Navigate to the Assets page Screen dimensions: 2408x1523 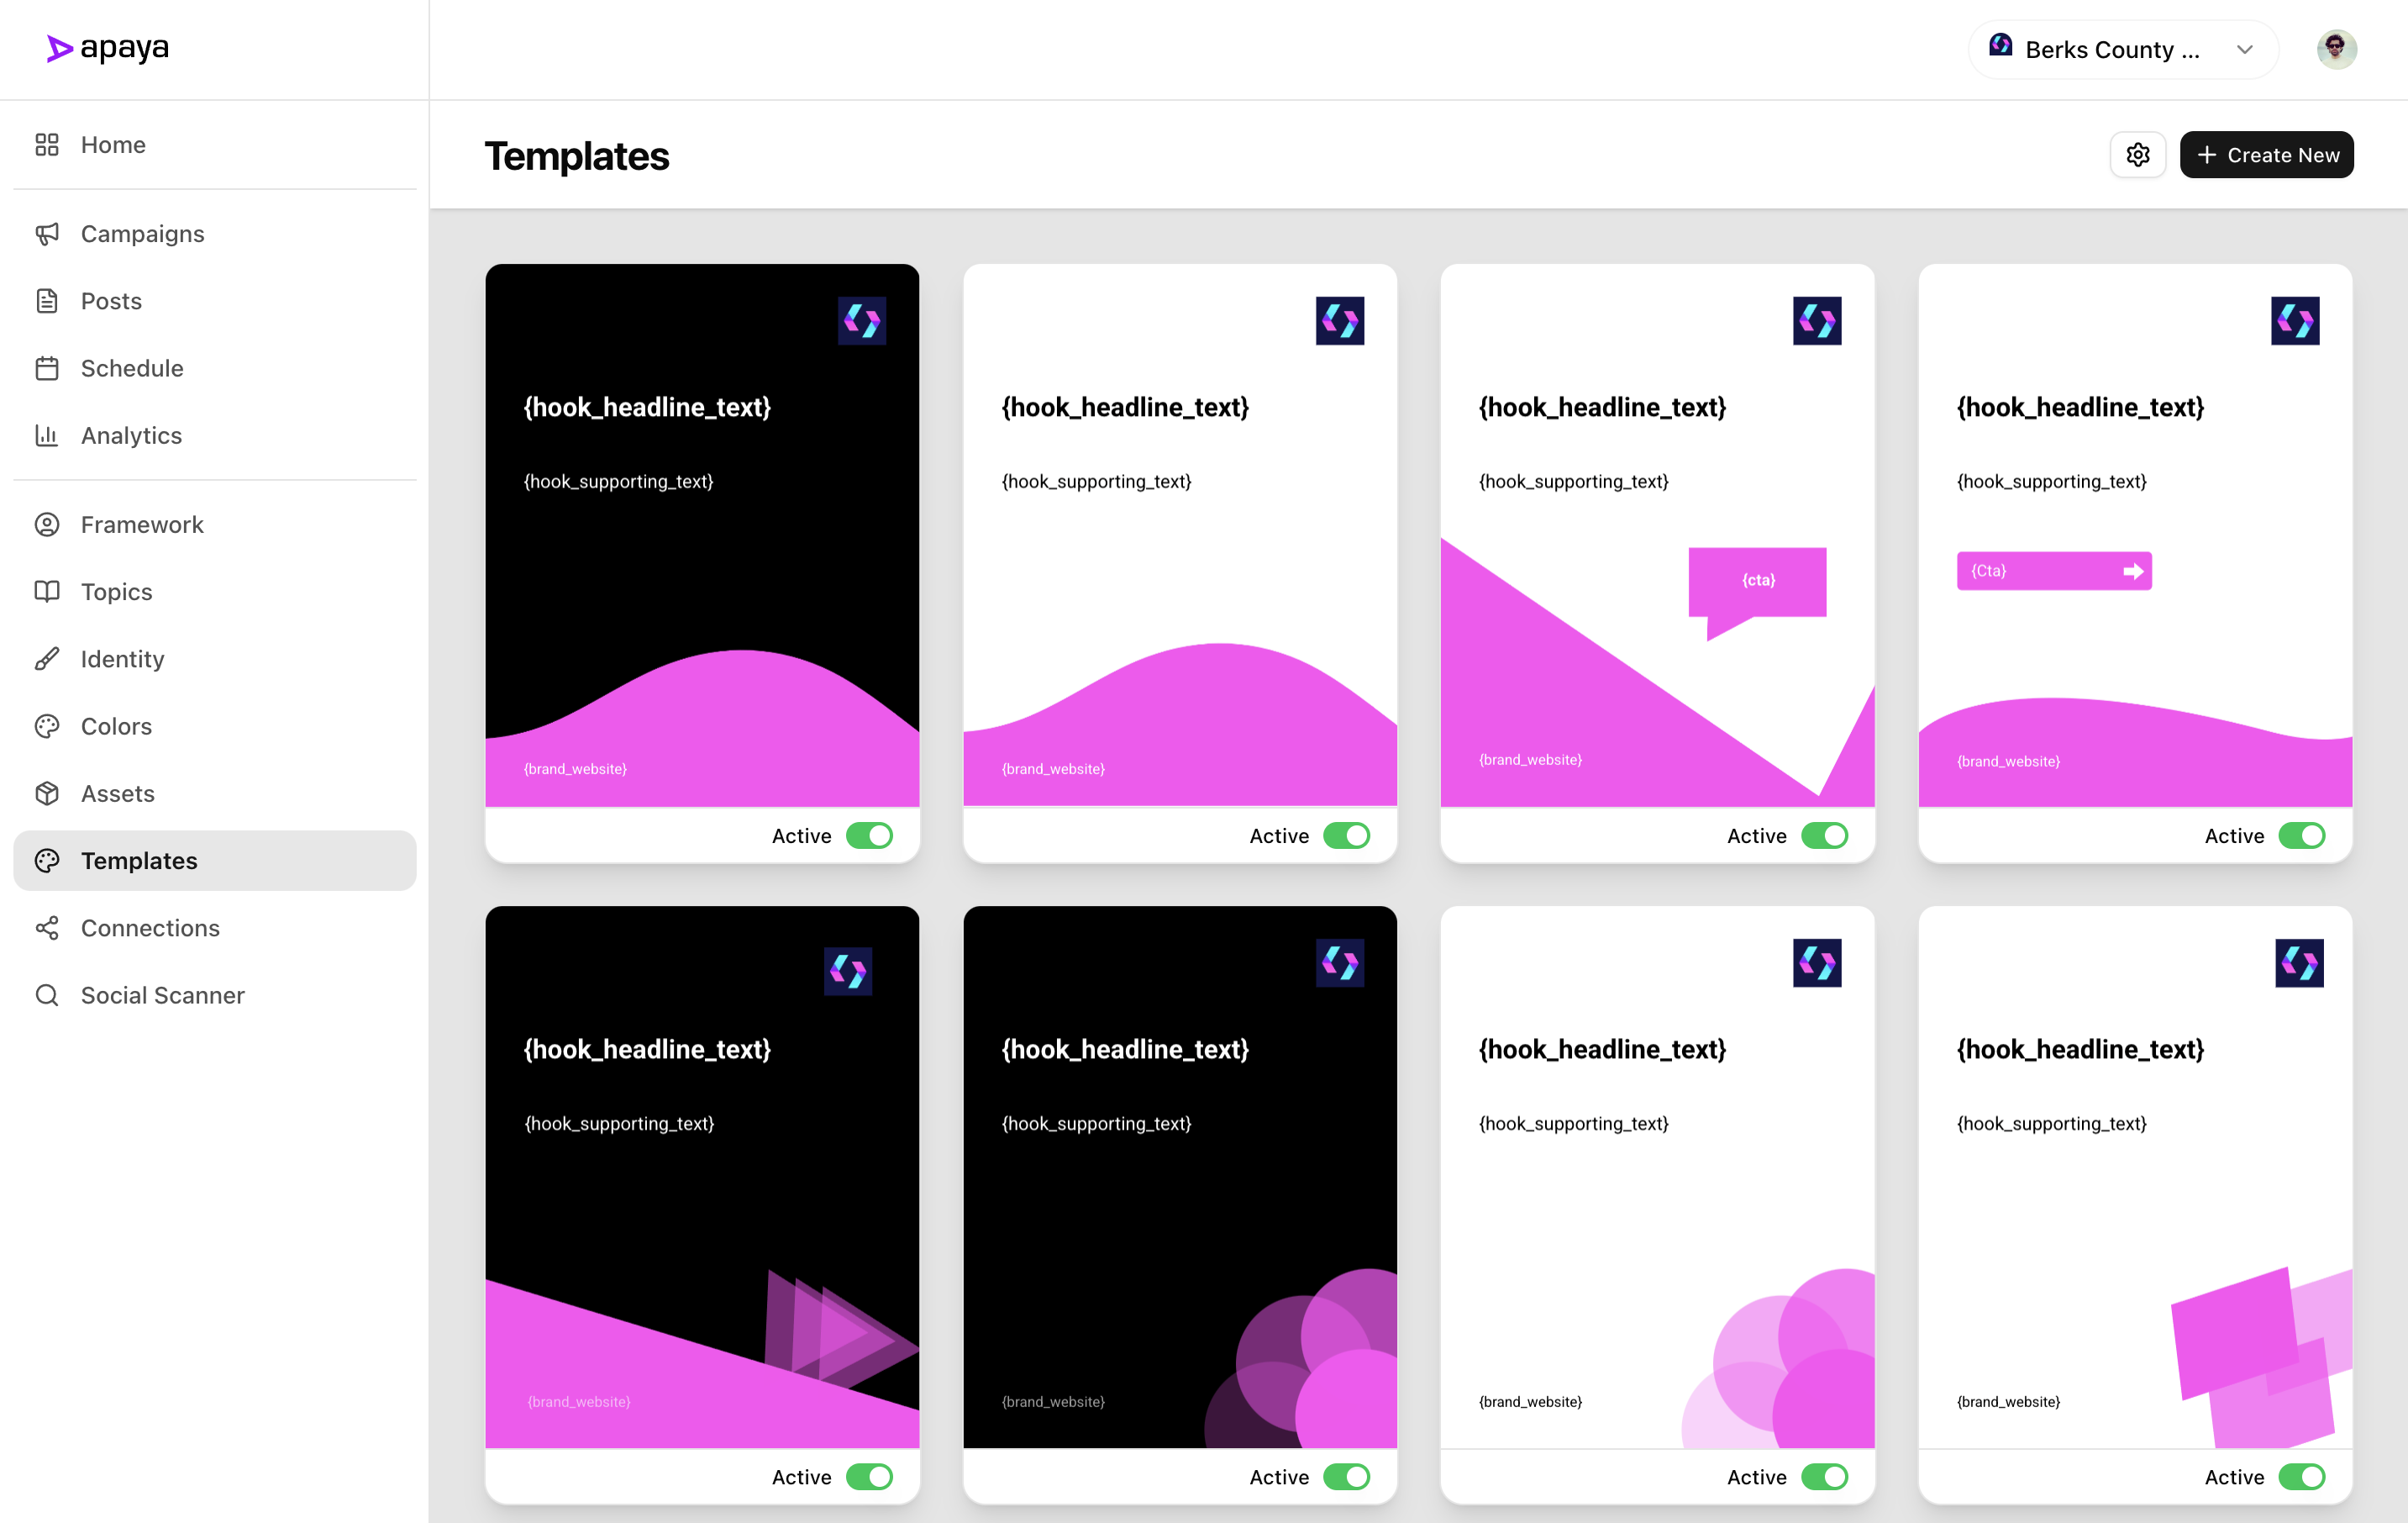pos(117,793)
